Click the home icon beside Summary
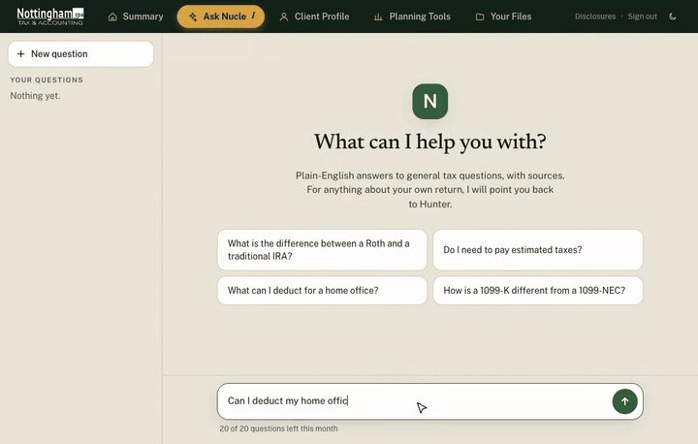The height and width of the screenshot is (444, 698). coord(112,16)
